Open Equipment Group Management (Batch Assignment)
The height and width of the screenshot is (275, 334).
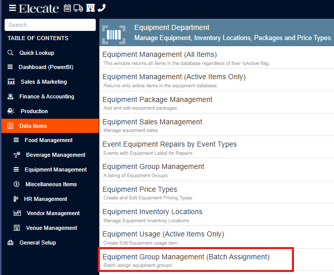click(196, 260)
